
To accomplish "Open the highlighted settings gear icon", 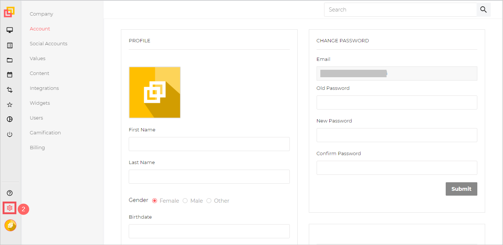I will tap(10, 208).
